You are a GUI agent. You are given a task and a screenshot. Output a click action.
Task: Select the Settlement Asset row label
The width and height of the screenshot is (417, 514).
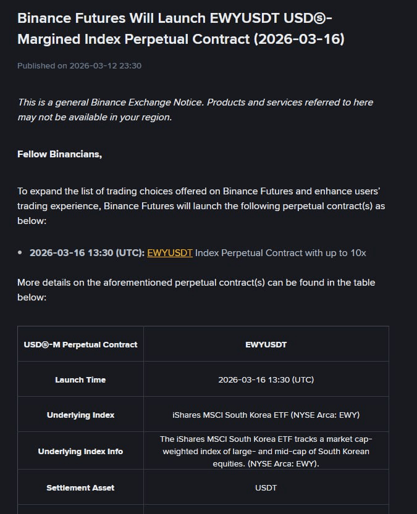coord(80,487)
